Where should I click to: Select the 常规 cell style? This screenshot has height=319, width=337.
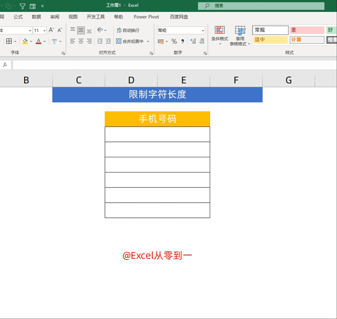[x=270, y=30]
